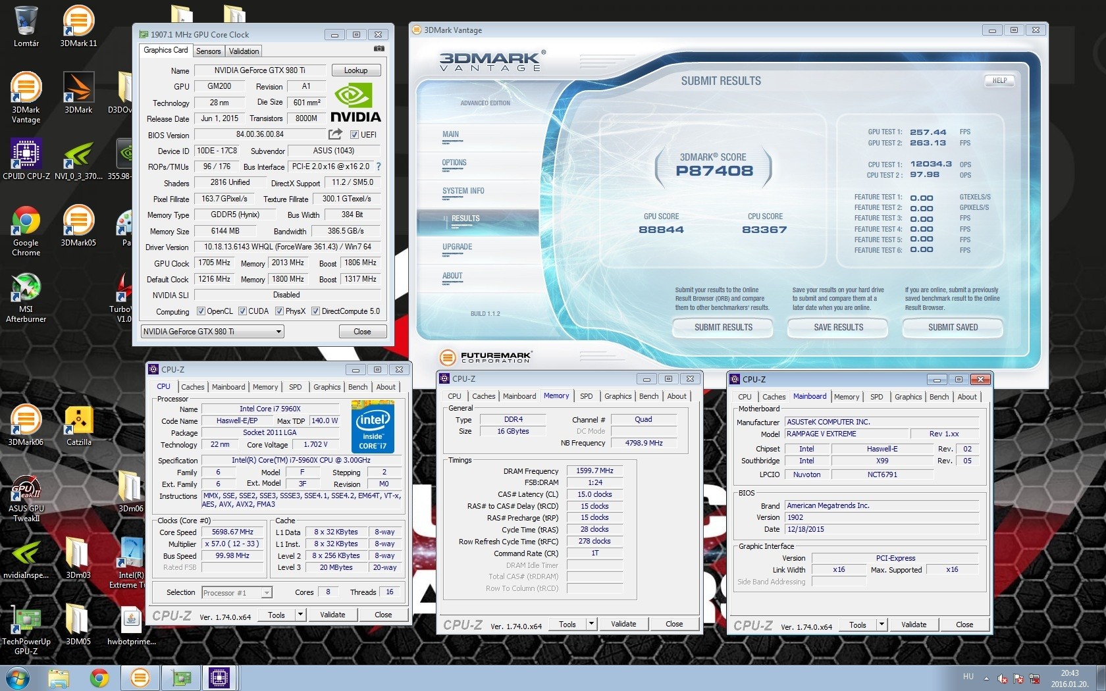The image size is (1106, 691).
Task: Launch MSI Afterburner from desktop
Action: [x=26, y=297]
